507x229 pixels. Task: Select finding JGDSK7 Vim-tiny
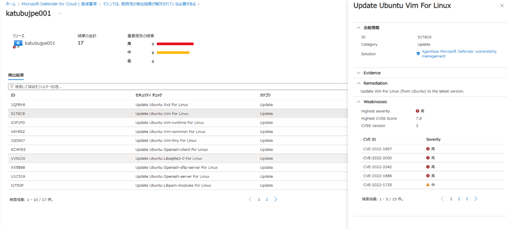coord(178,141)
